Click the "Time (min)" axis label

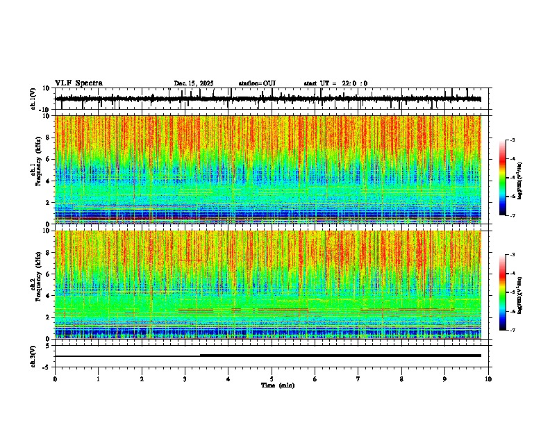click(x=278, y=385)
